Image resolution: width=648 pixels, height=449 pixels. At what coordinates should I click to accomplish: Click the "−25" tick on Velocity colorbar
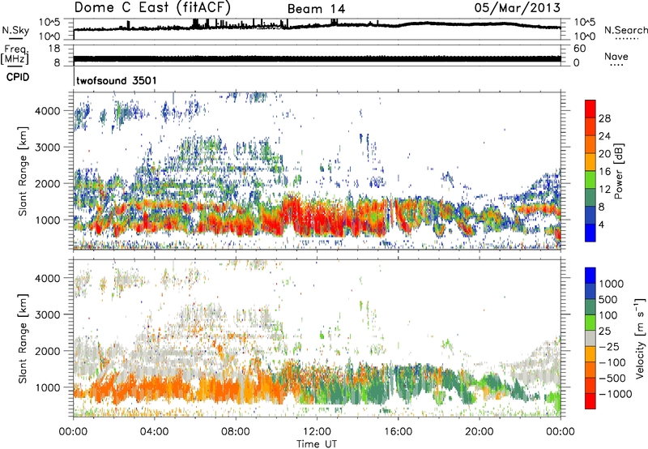[608, 346]
